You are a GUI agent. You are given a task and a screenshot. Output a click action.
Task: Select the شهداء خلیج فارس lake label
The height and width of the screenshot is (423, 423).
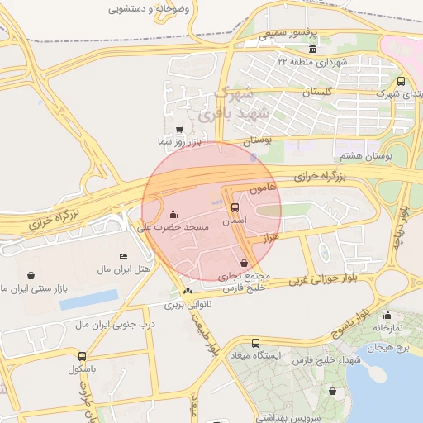tap(326, 359)
